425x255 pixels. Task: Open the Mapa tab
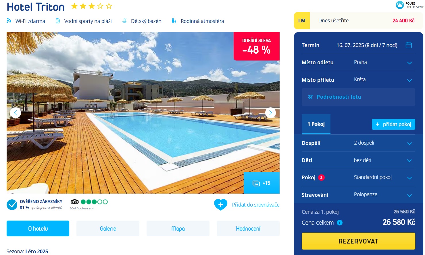[x=178, y=229]
